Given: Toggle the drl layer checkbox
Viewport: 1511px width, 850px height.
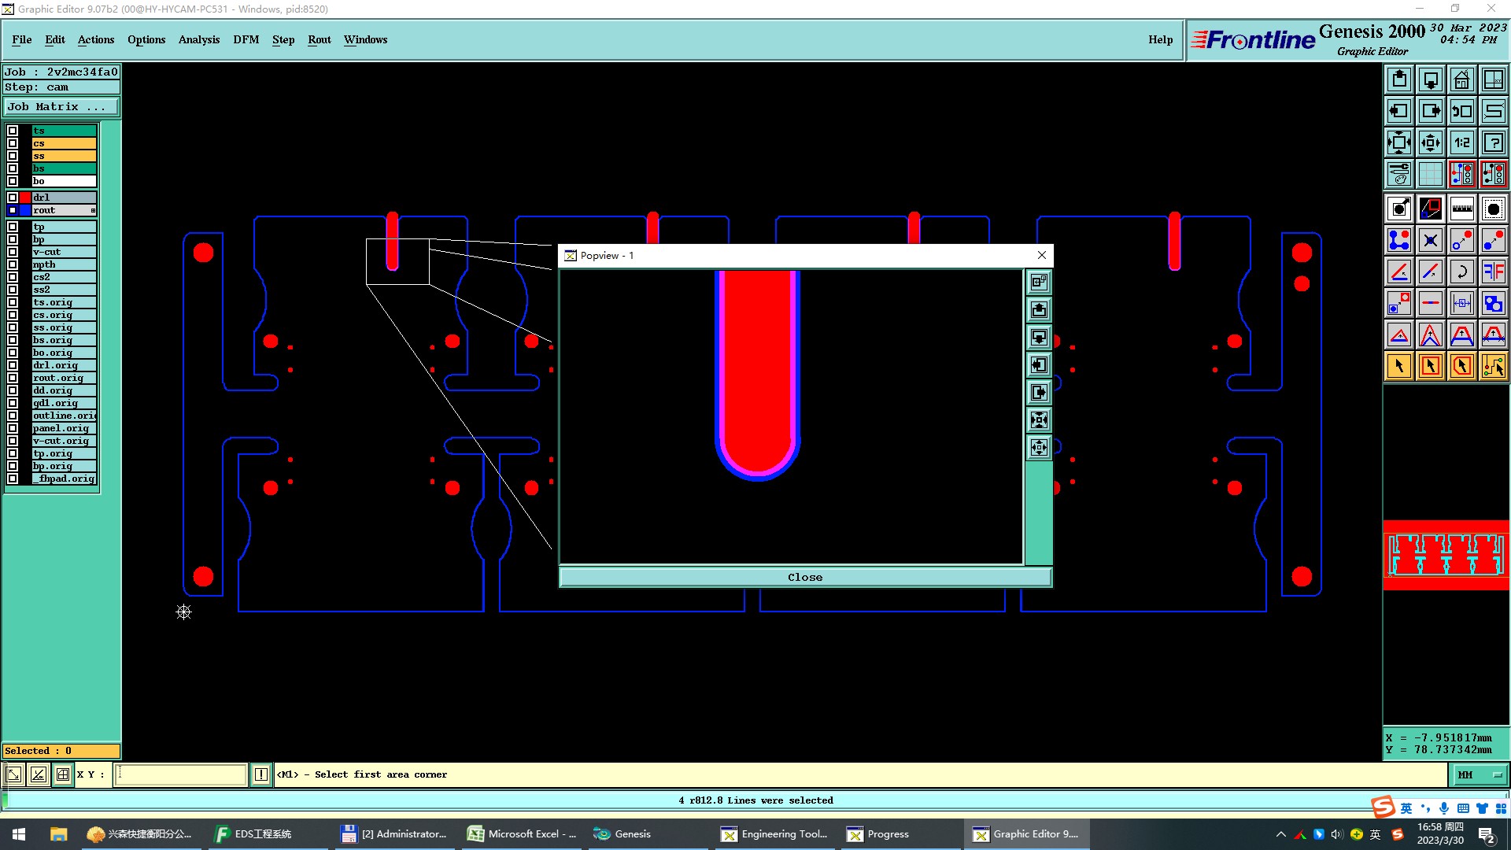Looking at the screenshot, I should 13,198.
